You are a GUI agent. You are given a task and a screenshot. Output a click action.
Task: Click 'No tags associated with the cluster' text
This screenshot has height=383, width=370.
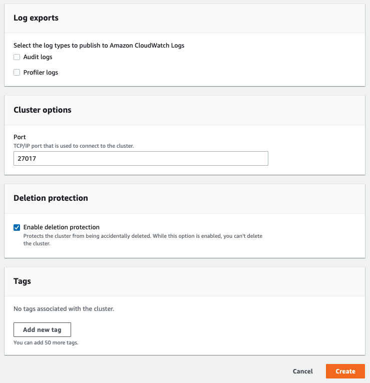click(64, 309)
